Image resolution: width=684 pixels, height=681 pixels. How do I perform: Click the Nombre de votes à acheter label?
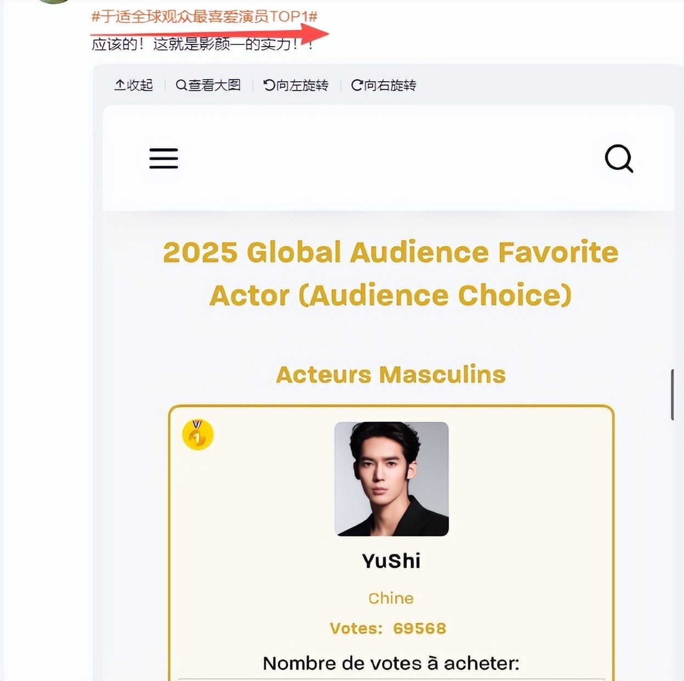391,663
